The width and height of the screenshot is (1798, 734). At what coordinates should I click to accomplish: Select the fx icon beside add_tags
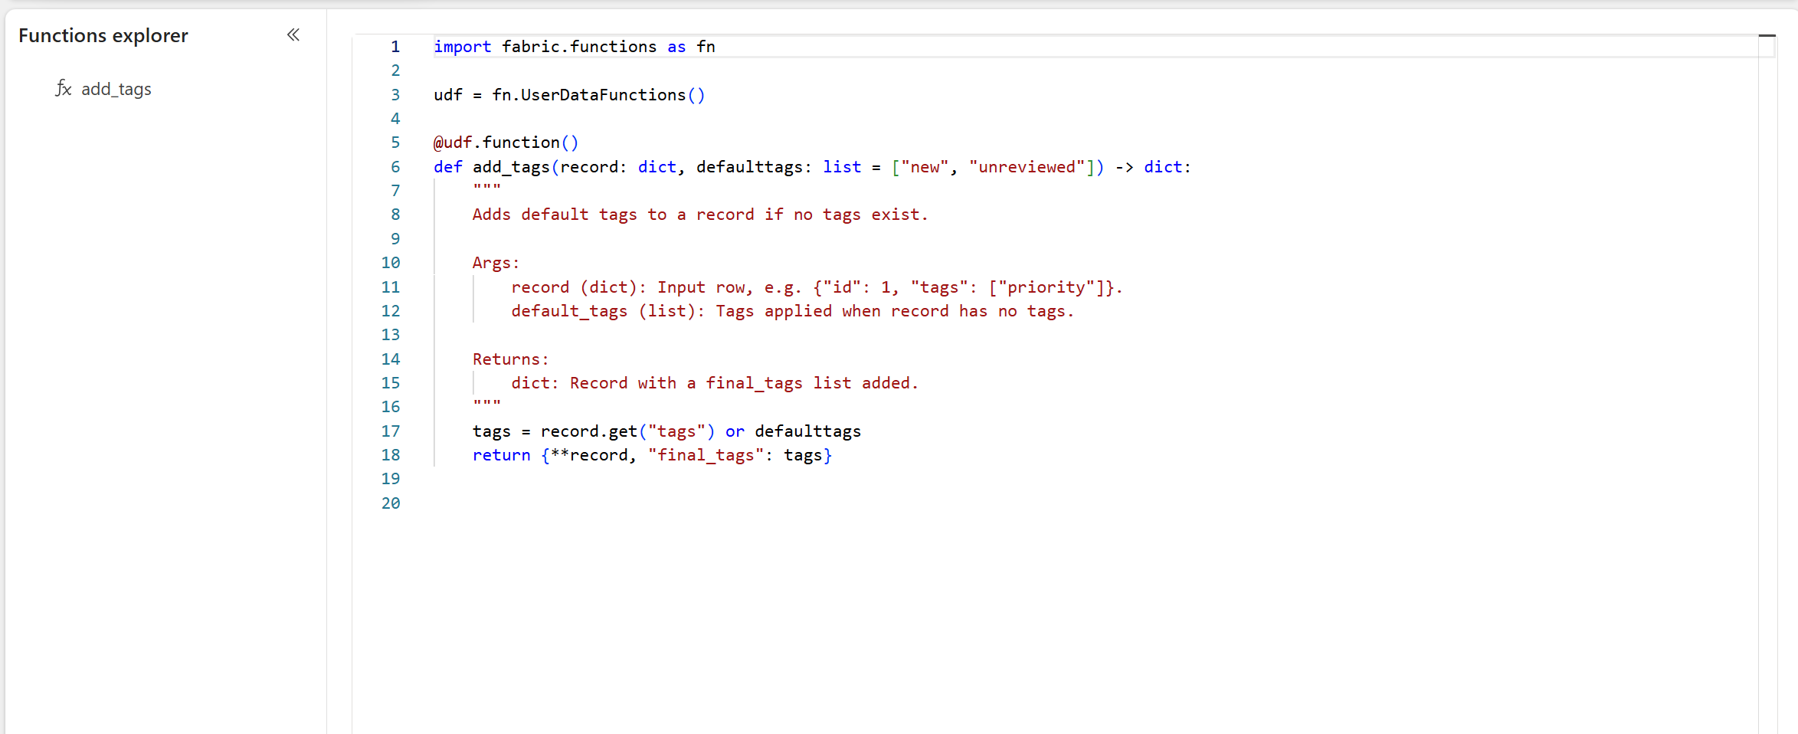[64, 88]
